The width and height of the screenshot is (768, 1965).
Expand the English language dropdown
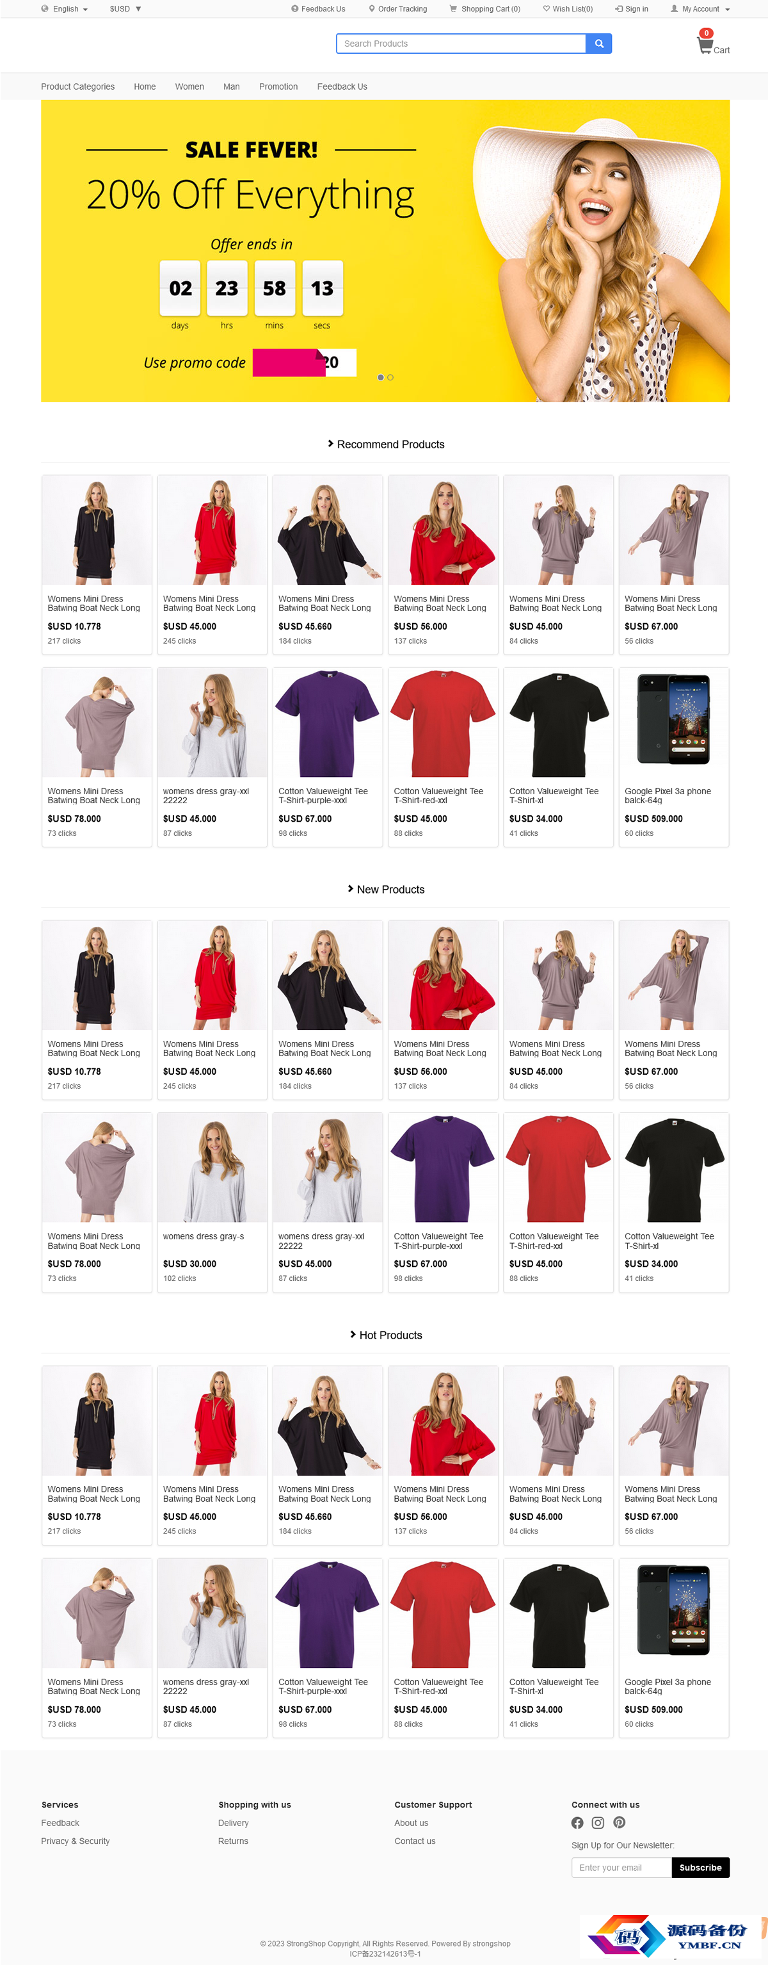65,9
